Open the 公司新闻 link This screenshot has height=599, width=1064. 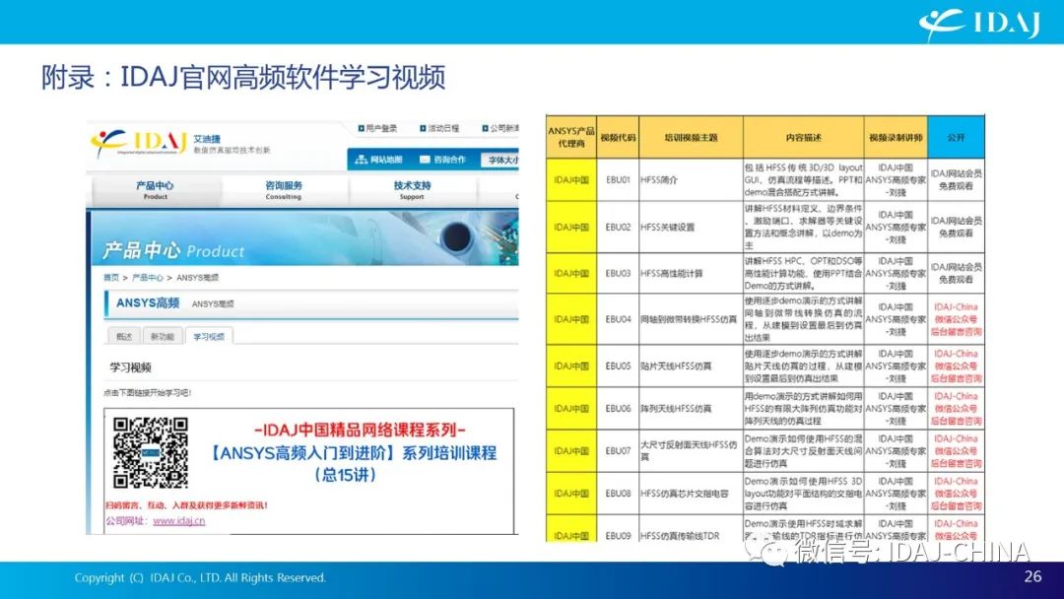pyautogui.click(x=500, y=128)
